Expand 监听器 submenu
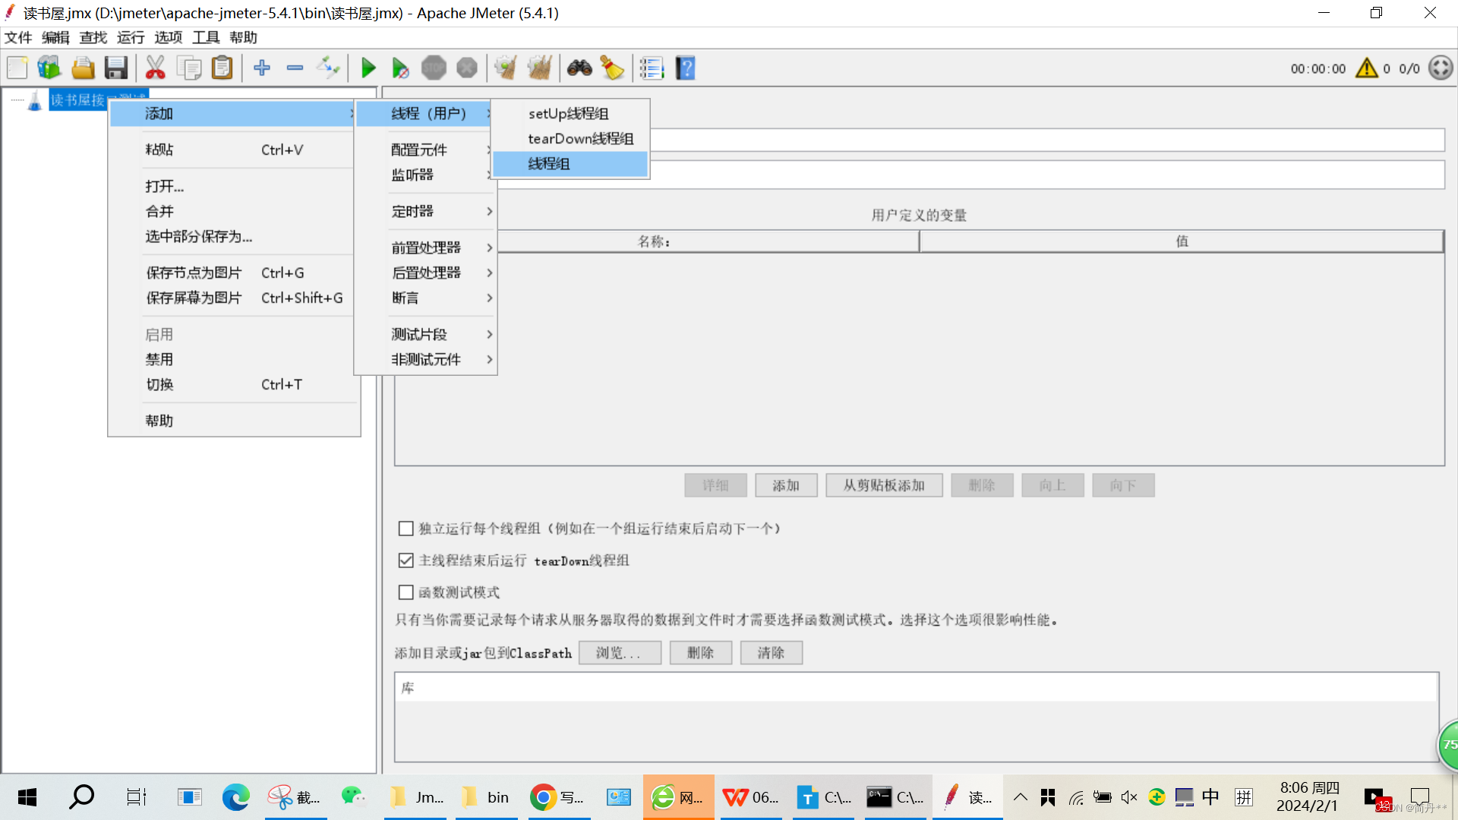 [425, 175]
